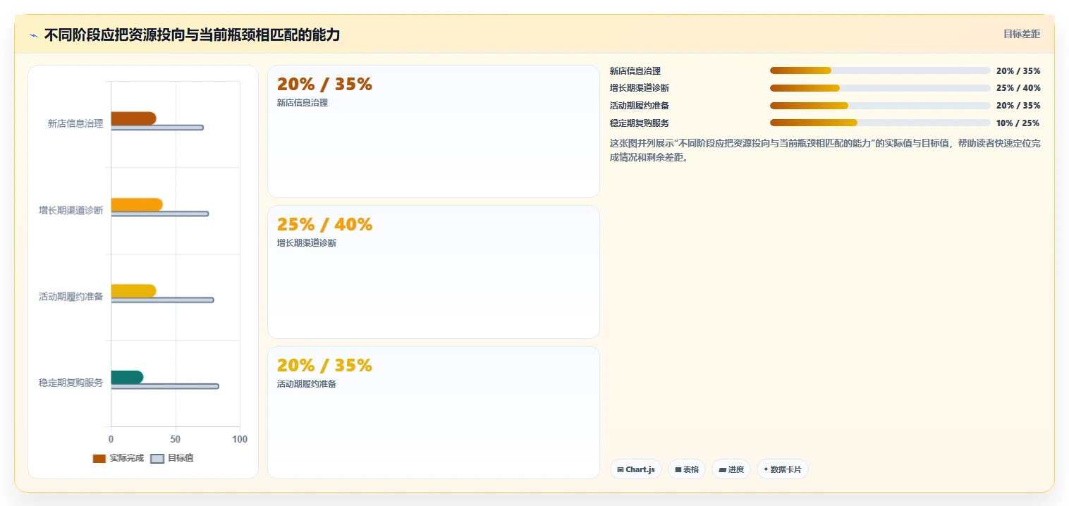Image resolution: width=1069 pixels, height=506 pixels.
Task: Click the brown 新店信息治理 actual bar in chart
Action: pyautogui.click(x=133, y=118)
